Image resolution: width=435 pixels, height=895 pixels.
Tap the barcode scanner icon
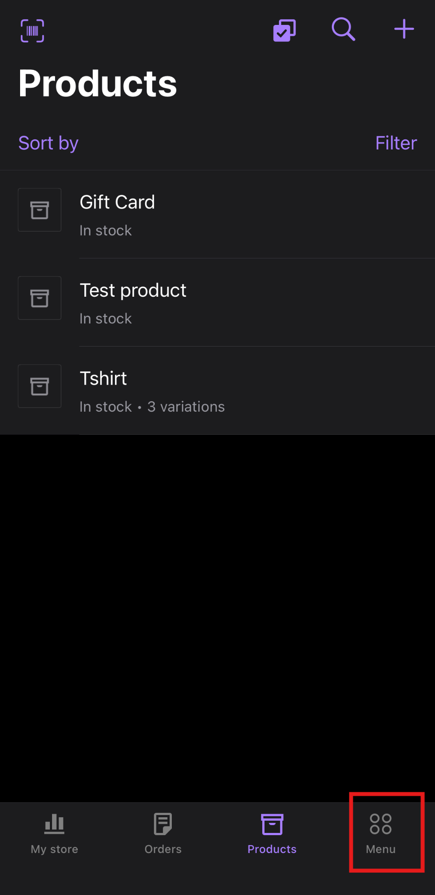click(32, 31)
